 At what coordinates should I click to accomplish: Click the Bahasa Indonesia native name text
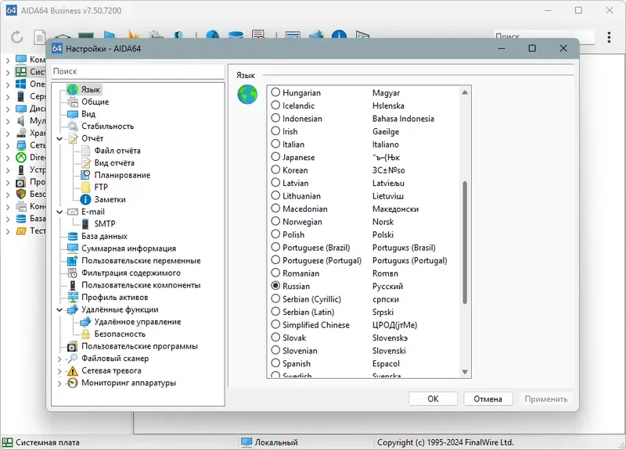point(403,119)
